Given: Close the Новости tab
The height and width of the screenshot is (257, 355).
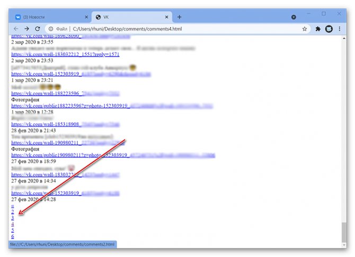Looking at the screenshot, I should (86, 17).
